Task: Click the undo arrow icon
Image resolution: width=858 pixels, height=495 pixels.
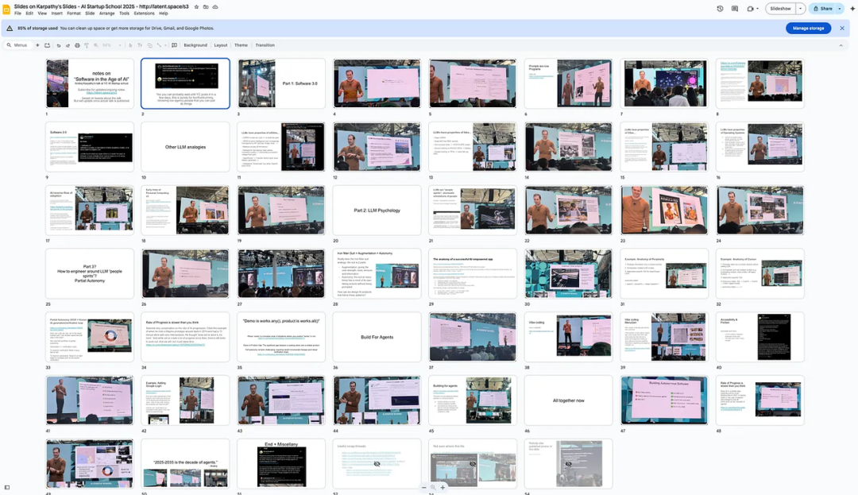Action: pos(59,45)
